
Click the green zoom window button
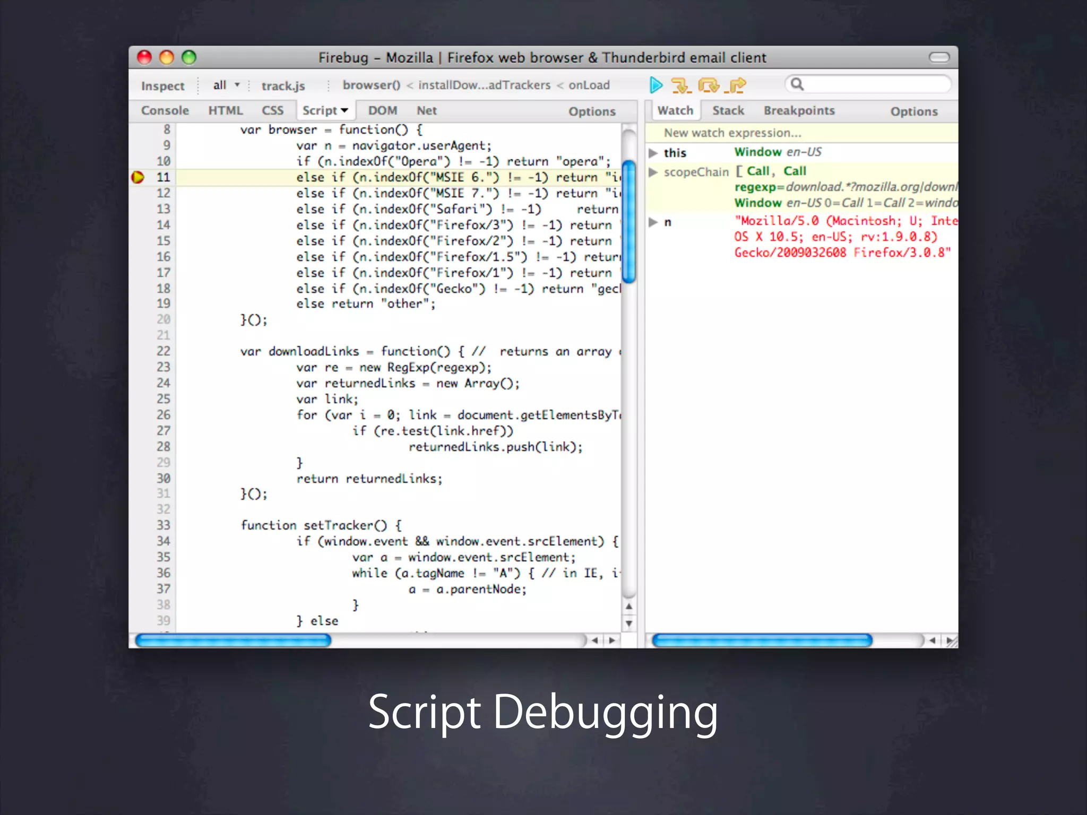(189, 57)
